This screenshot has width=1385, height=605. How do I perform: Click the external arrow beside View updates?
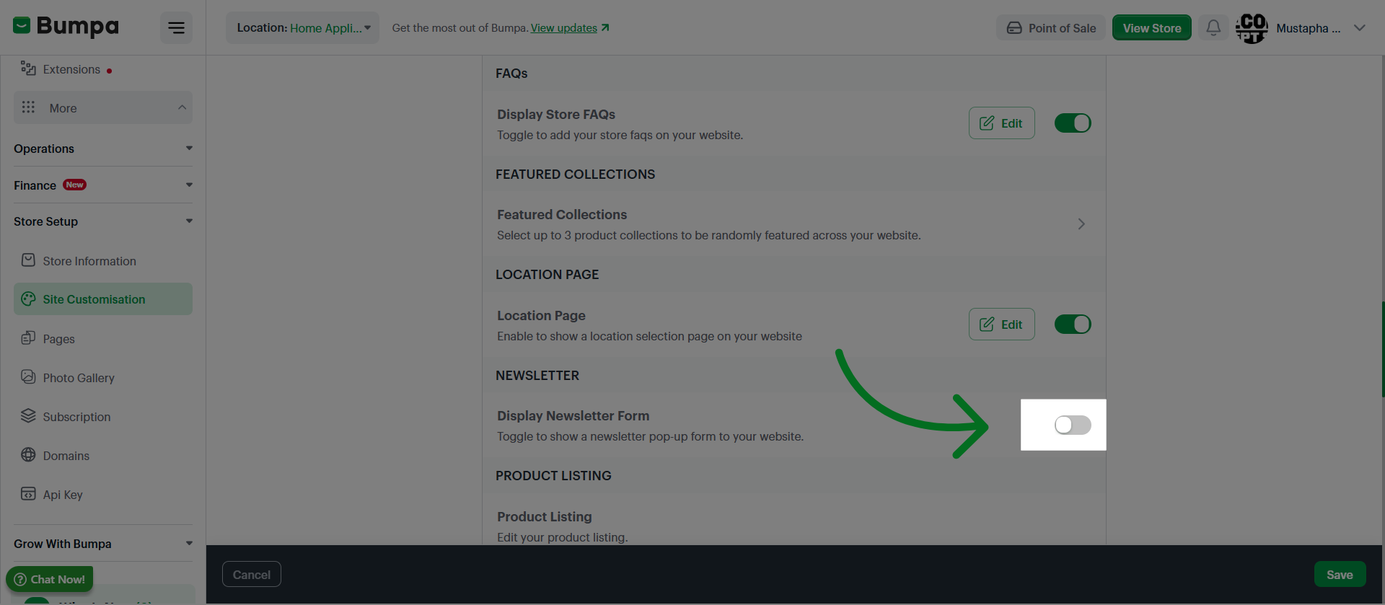tap(605, 27)
